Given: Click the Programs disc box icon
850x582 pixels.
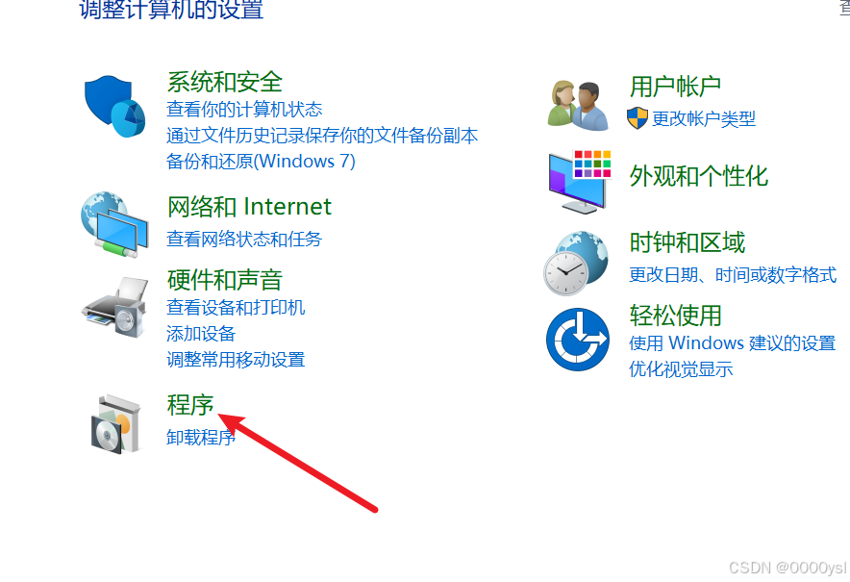Looking at the screenshot, I should coord(115,424).
